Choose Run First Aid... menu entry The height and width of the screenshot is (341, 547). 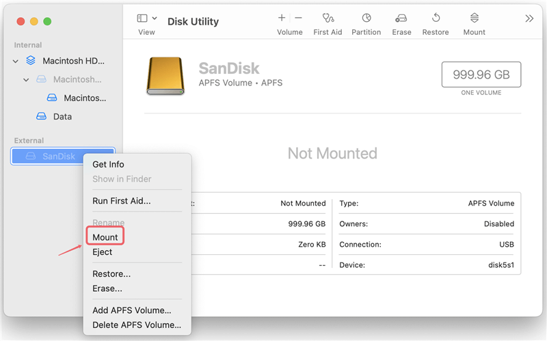point(122,201)
